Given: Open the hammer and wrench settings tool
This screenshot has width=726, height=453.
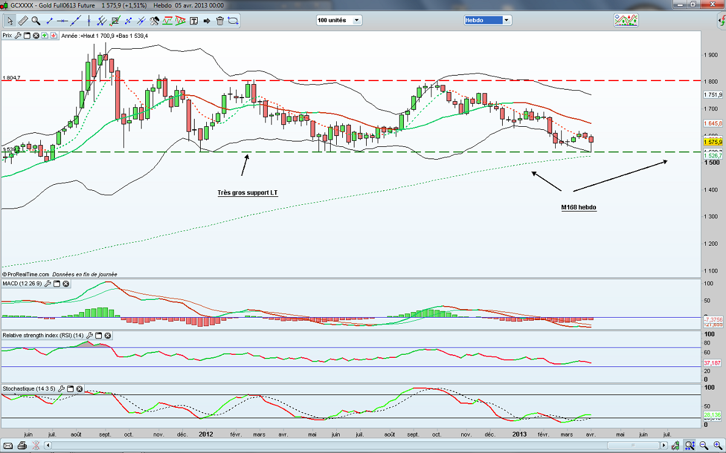Looking at the screenshot, I should coord(155,21).
